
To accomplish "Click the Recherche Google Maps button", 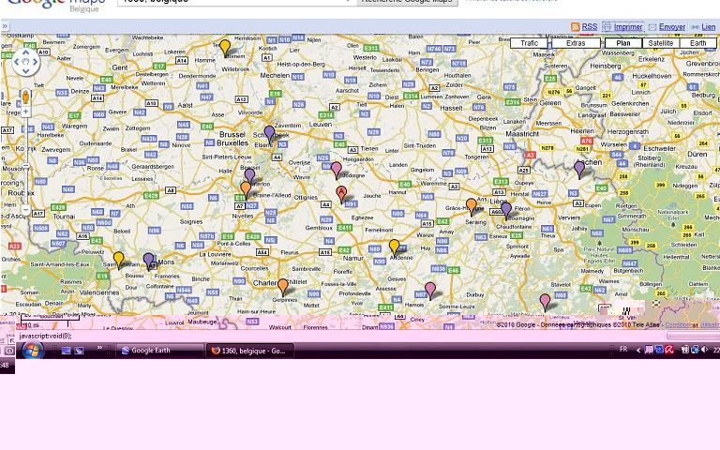I will 407,2.
